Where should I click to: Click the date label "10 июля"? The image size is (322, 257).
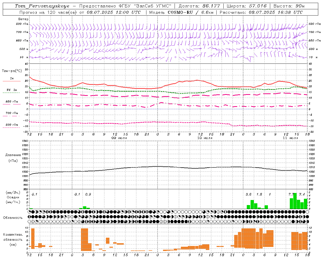click(205, 138)
